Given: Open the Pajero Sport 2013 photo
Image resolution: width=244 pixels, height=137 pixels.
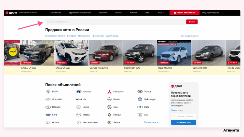Looking at the screenshot, I should [140, 53].
